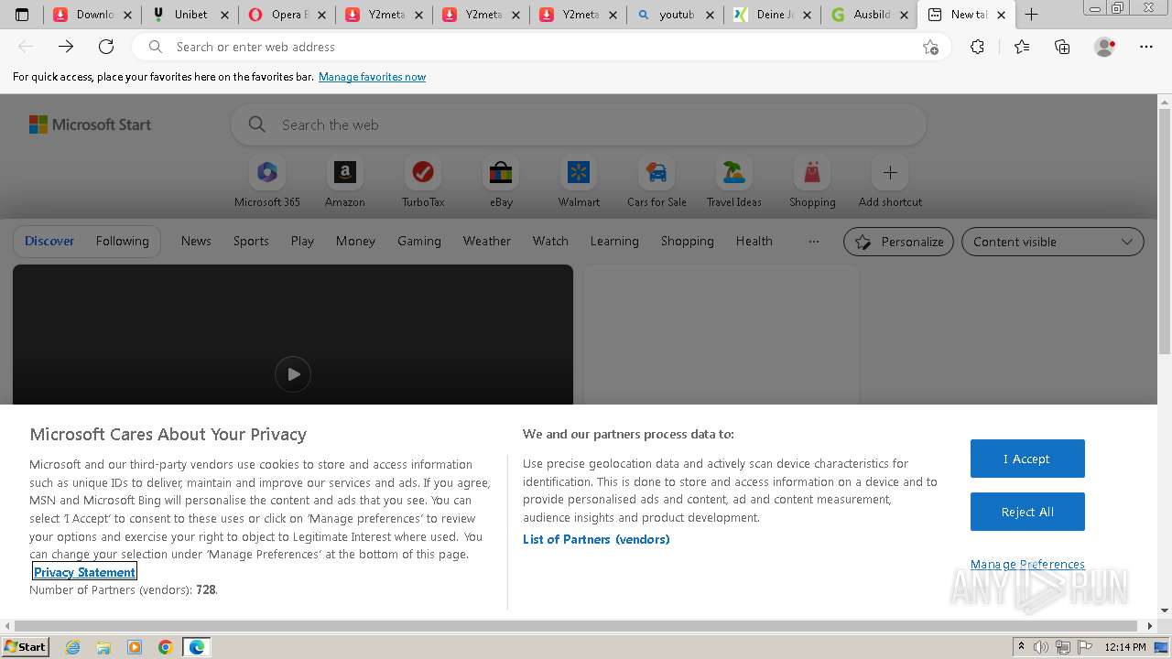Open the Play category
Image resolution: width=1172 pixels, height=659 pixels.
click(x=302, y=241)
